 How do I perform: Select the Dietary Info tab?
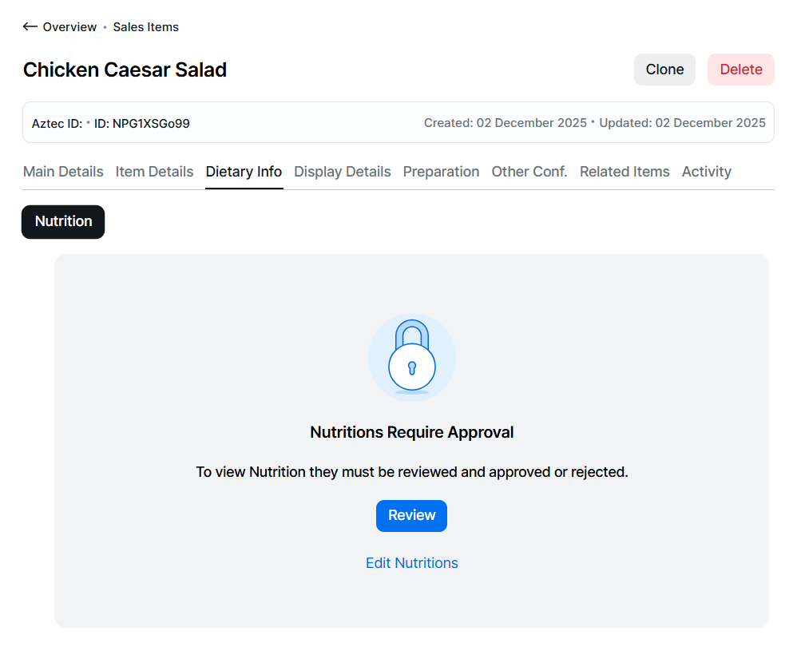point(244,172)
